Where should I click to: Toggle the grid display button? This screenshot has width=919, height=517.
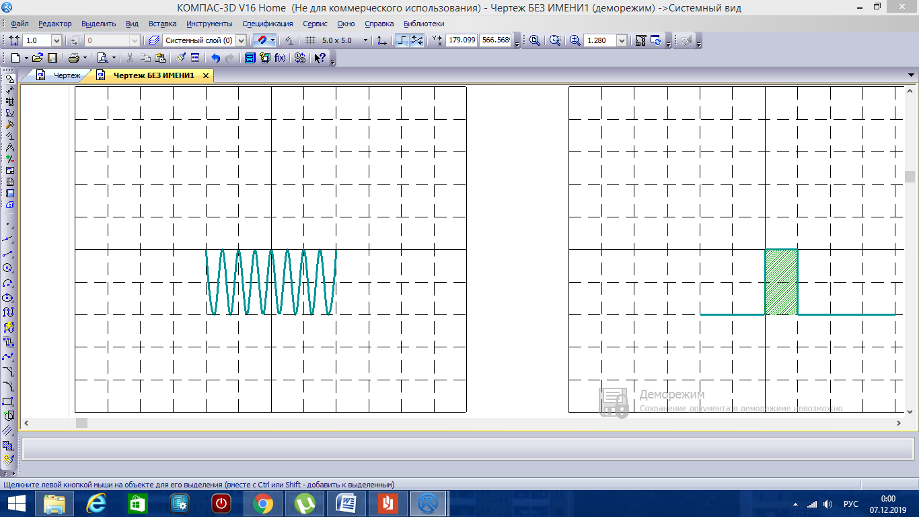point(310,40)
